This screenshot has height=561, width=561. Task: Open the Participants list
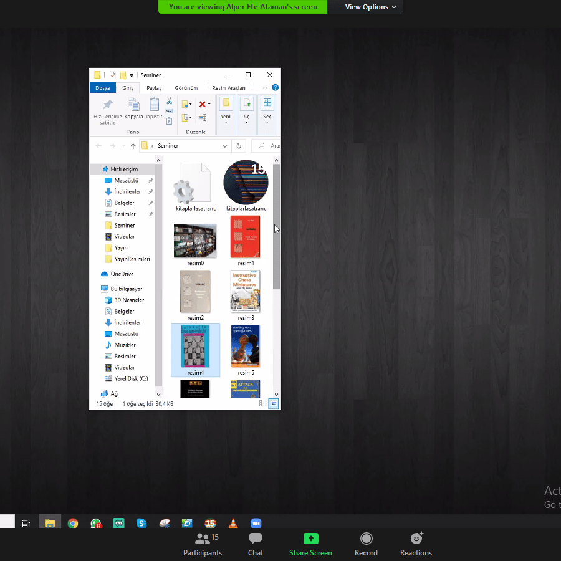click(203, 544)
